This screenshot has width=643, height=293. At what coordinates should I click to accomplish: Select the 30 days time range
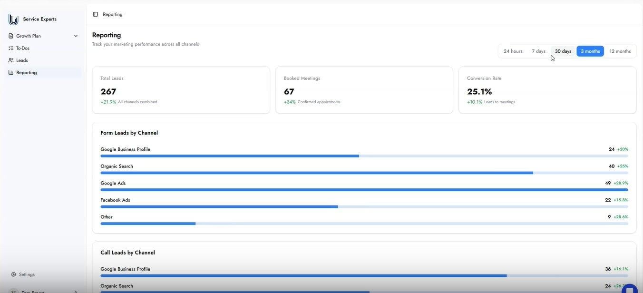(563, 51)
